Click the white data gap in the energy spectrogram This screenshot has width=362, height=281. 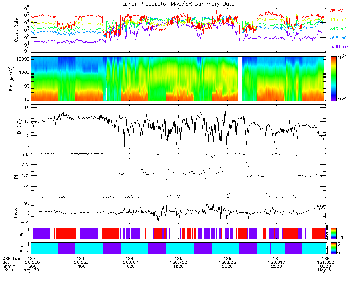click(x=240, y=79)
